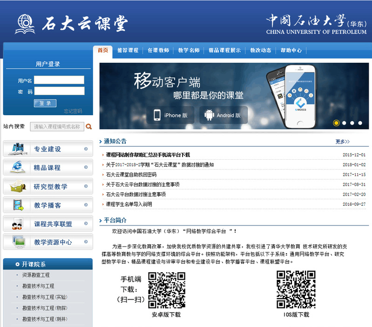Expand the 研究型教学 arrow circle

(x=86, y=186)
